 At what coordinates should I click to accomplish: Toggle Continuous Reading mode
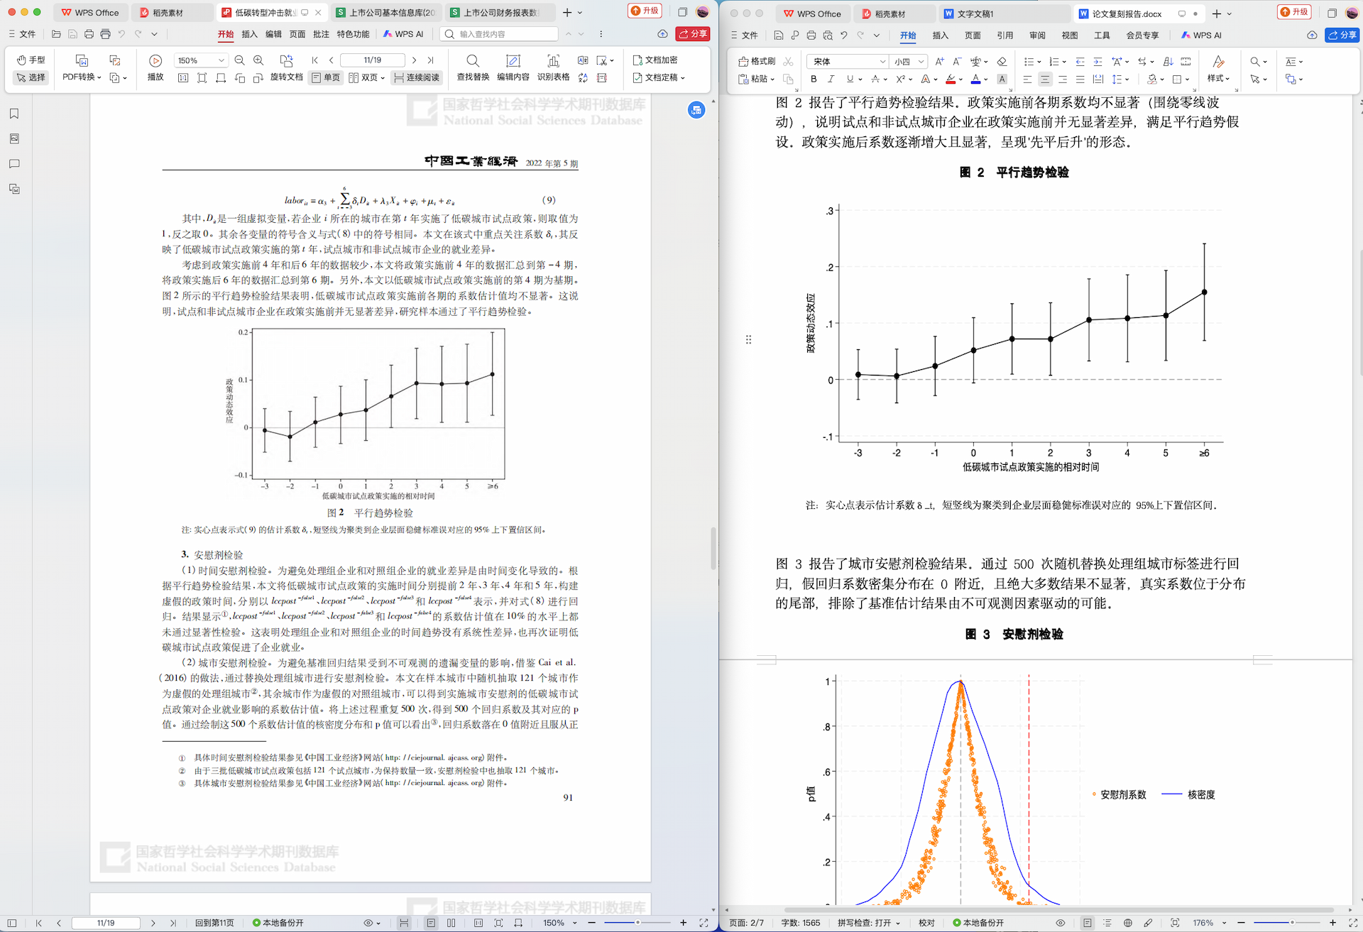click(417, 77)
